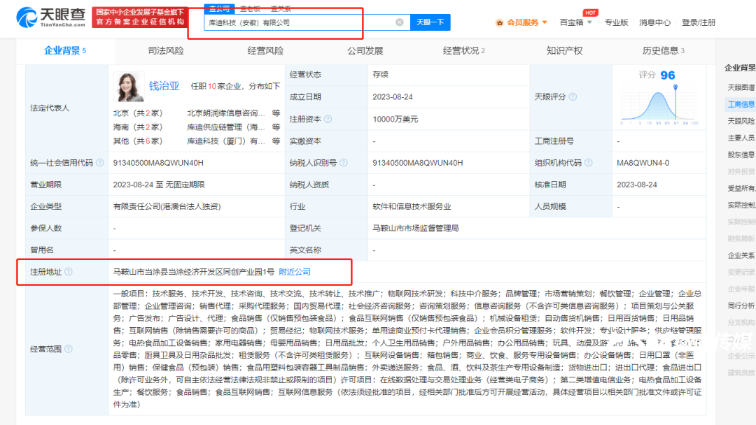Open the help icon beside 组织机构代码
This screenshot has width=756, height=425.
(x=588, y=163)
